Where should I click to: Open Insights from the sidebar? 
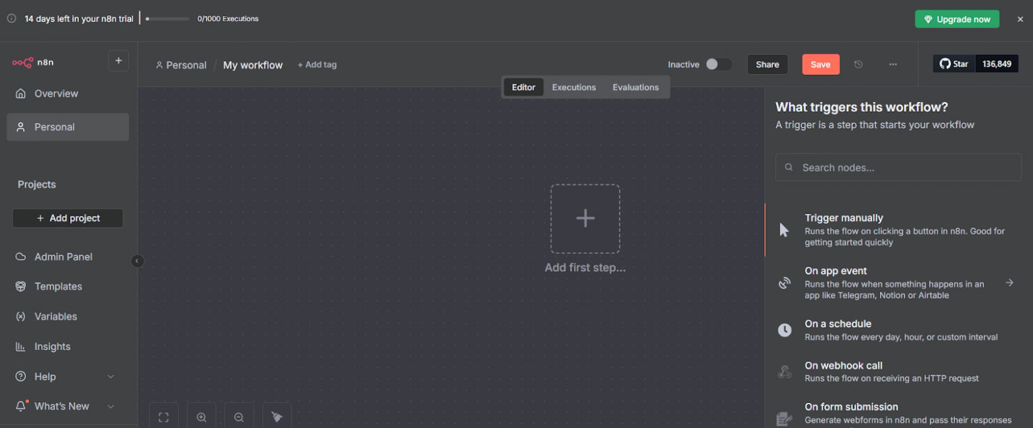[x=68, y=347]
